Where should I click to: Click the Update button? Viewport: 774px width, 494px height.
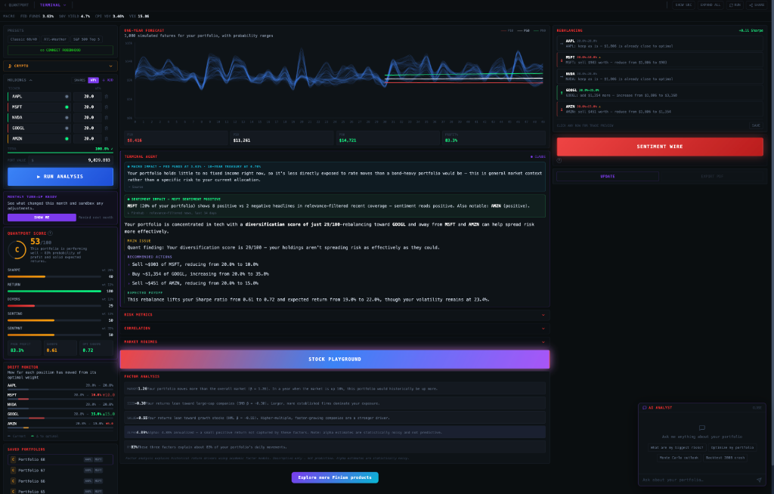point(608,176)
